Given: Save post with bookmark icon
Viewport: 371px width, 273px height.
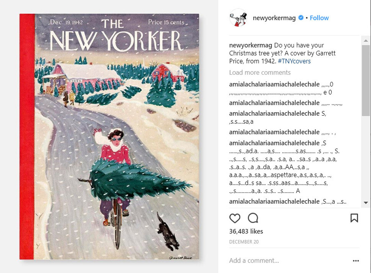Looking at the screenshot, I should pos(354,218).
